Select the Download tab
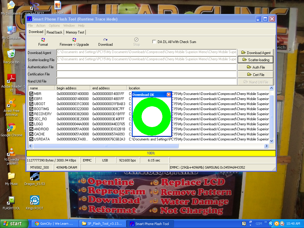The image size is (304, 228). 36,32
